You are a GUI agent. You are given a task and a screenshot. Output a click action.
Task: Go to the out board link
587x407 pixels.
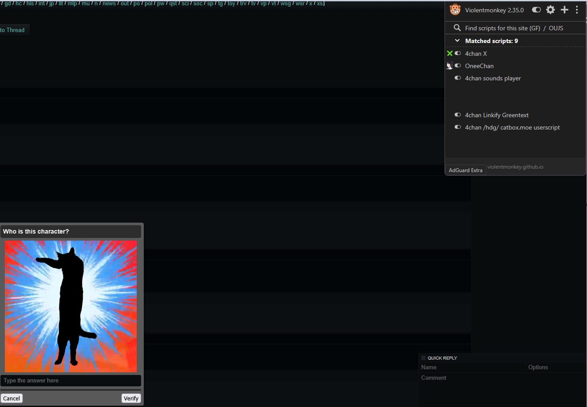point(125,4)
